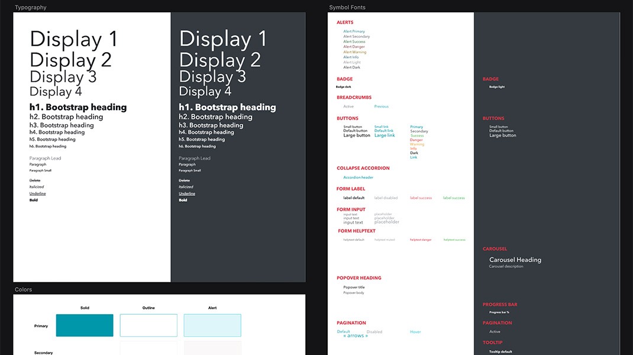The height and width of the screenshot is (355, 633).
Task: Click the Colors artboard title
Action: coord(24,290)
